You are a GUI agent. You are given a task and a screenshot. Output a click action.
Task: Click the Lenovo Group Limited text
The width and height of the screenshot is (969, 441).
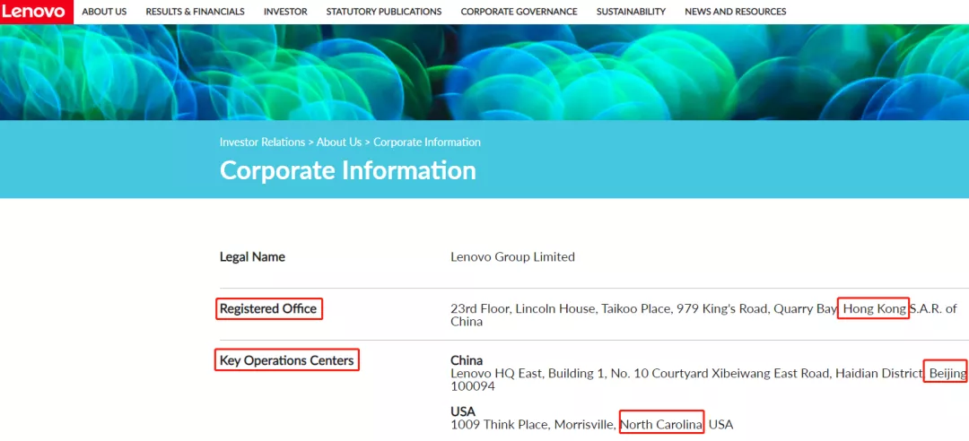coord(512,257)
